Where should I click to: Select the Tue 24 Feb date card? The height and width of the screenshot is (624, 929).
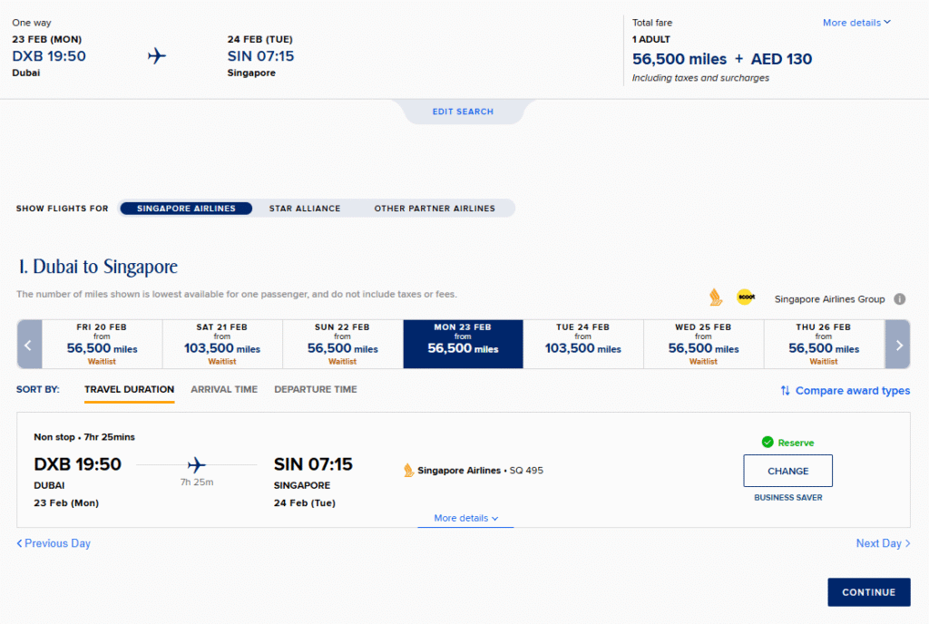tap(582, 344)
